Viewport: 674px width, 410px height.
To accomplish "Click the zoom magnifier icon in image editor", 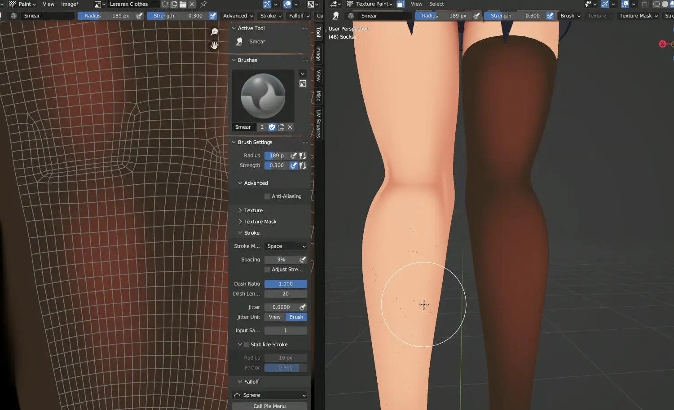I will coord(214,32).
